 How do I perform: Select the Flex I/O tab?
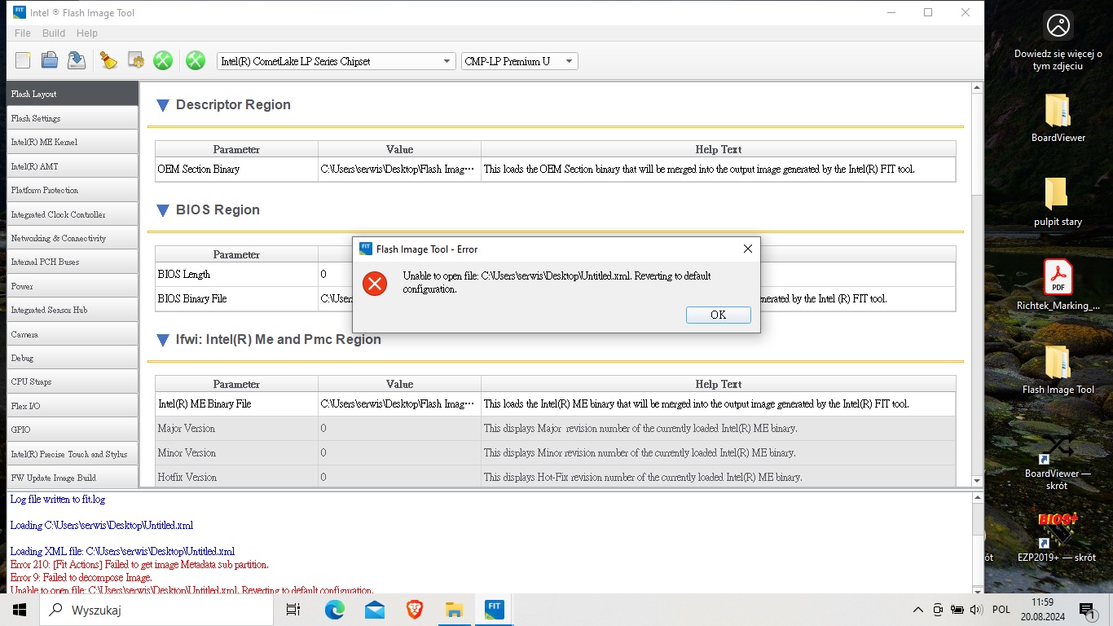point(73,406)
